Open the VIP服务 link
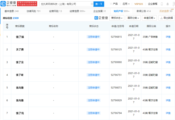This screenshot has height=120, width=175. click(x=139, y=4)
